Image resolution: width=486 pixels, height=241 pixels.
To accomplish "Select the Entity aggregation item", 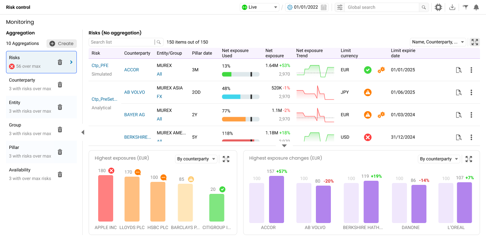I will point(30,107).
